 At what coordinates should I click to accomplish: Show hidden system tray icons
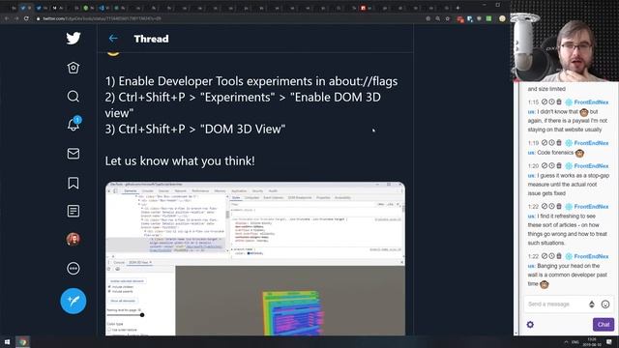tap(566, 342)
